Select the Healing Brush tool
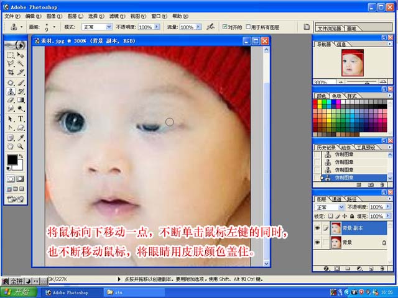Screen dimensions: 398x298 (11, 83)
